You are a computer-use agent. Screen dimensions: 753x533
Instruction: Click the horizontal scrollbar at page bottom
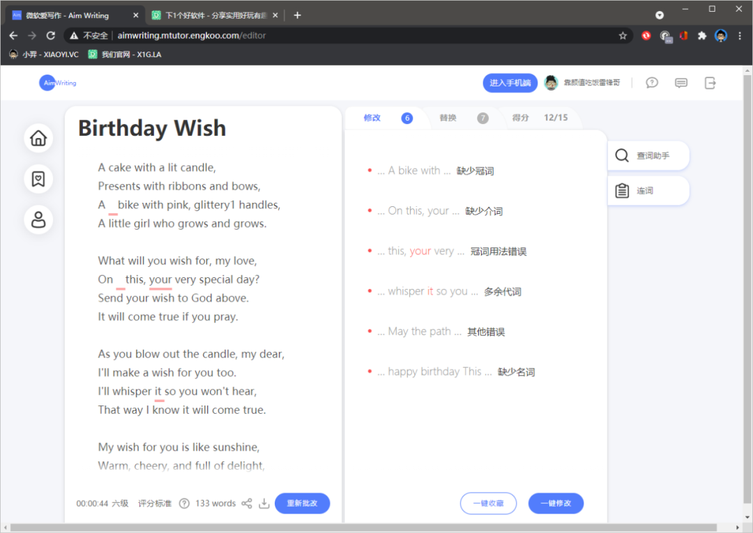click(363, 527)
